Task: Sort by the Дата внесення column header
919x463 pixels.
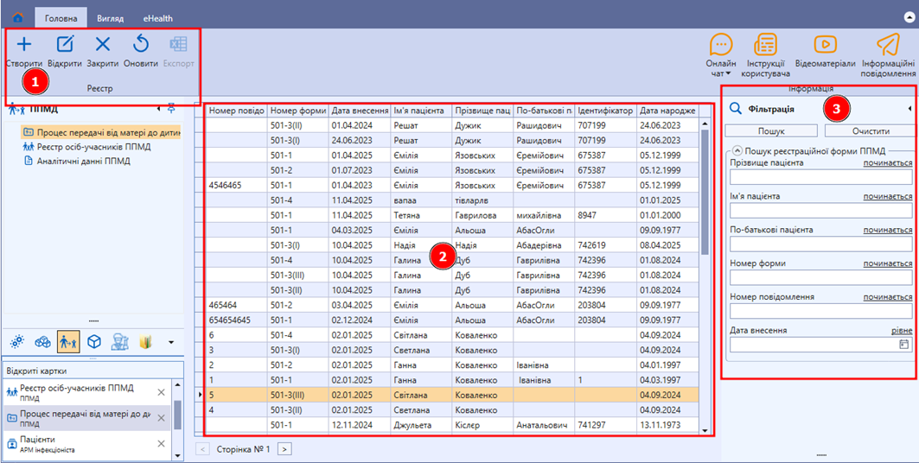Action: (x=359, y=110)
